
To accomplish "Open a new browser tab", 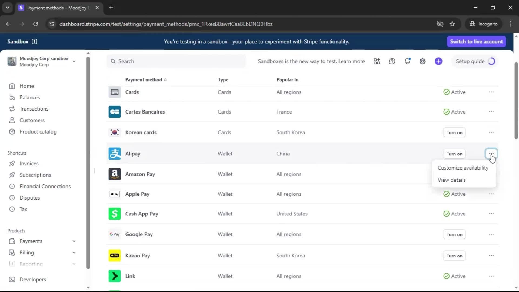I will pos(111,8).
